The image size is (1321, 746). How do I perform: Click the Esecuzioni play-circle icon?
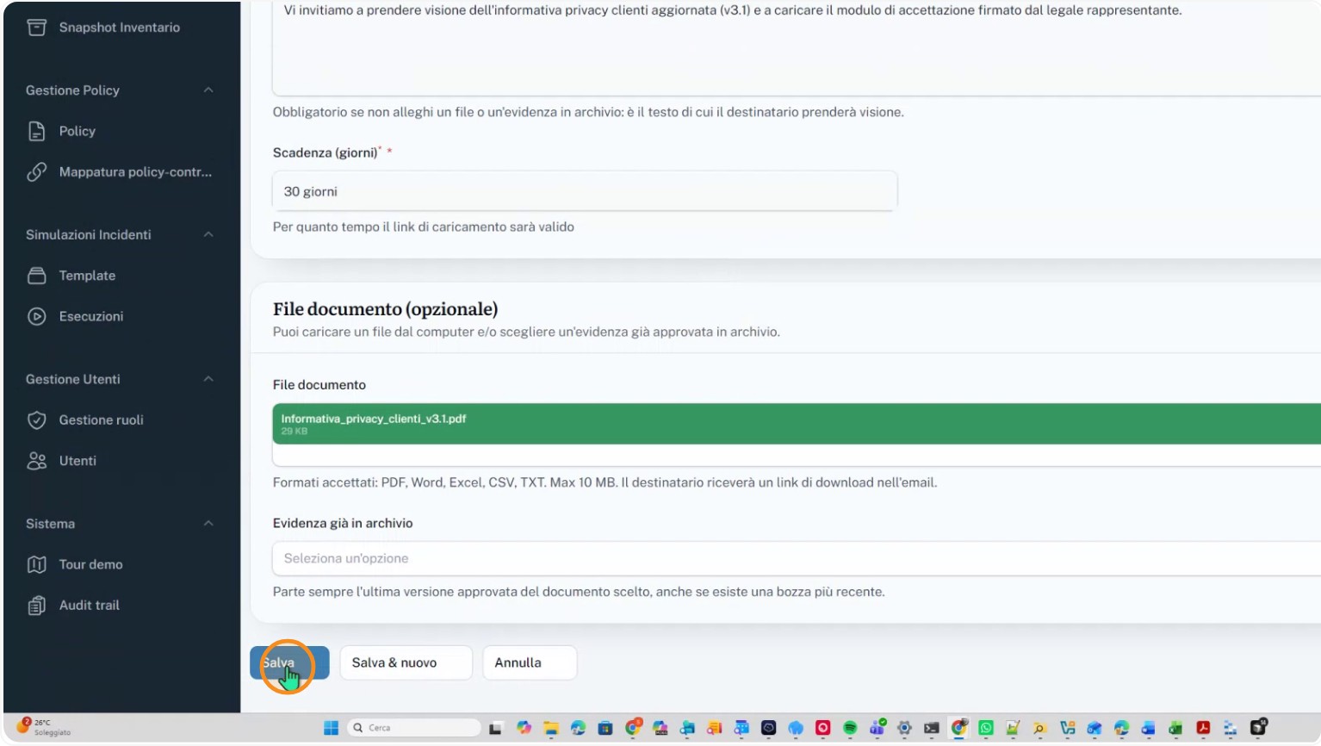tap(36, 316)
